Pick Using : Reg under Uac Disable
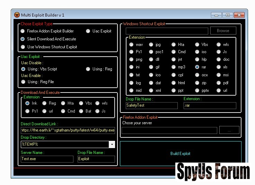Screen dimensions: 255x185 tap(88, 69)
